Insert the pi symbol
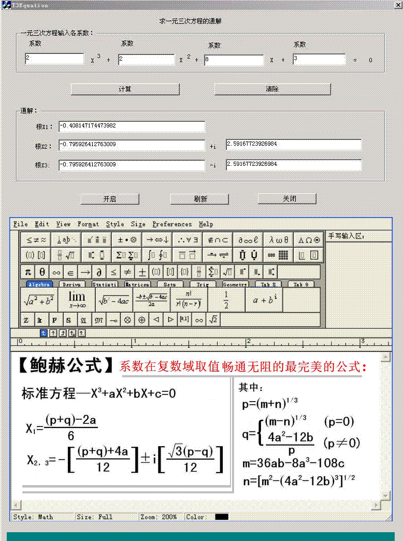Viewport: 403px width, 541px height. click(x=28, y=272)
